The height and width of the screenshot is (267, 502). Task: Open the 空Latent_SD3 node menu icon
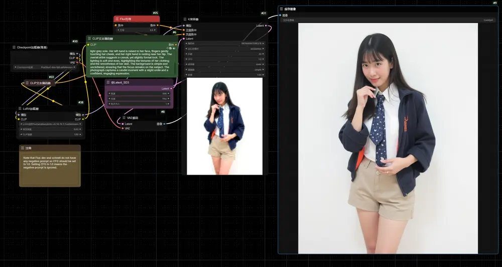(108, 82)
